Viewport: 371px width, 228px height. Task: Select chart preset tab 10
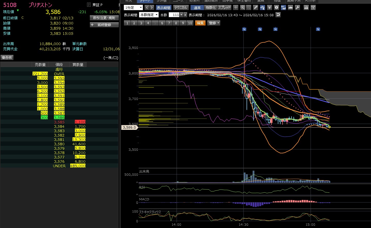[x=190, y=23]
